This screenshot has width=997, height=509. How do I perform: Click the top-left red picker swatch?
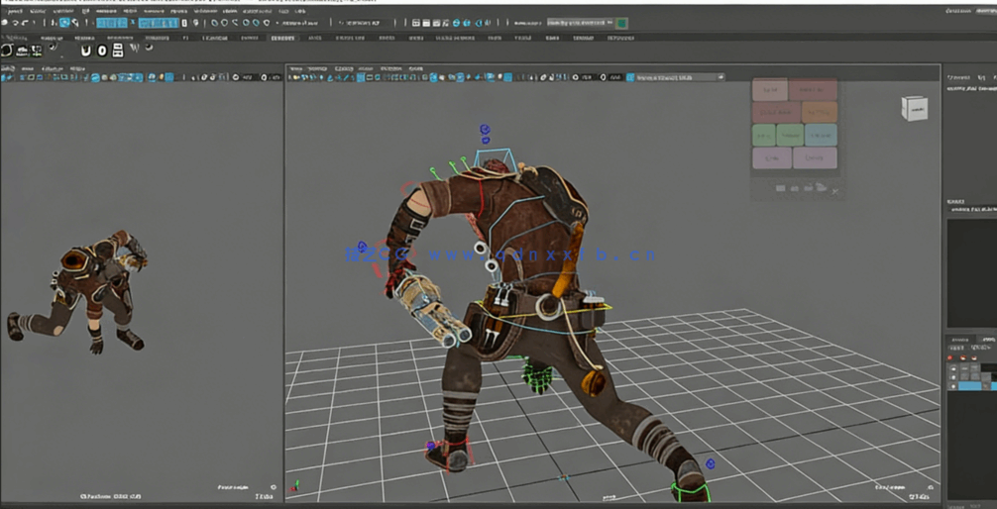769,90
